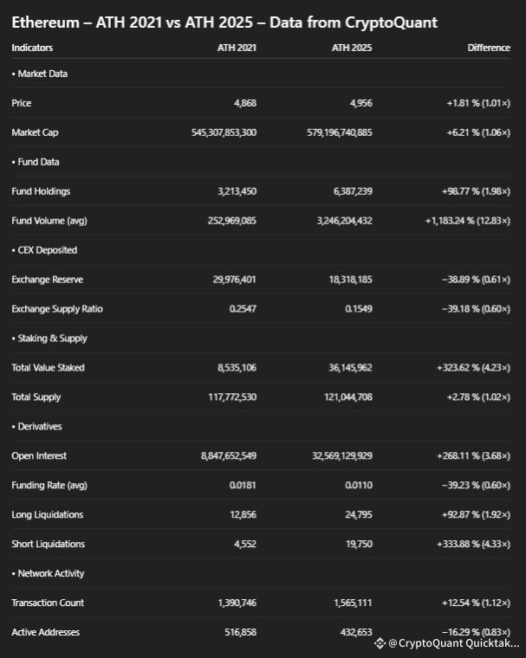
Task: Select the Fund Volume (avg) row label
Action: point(49,221)
